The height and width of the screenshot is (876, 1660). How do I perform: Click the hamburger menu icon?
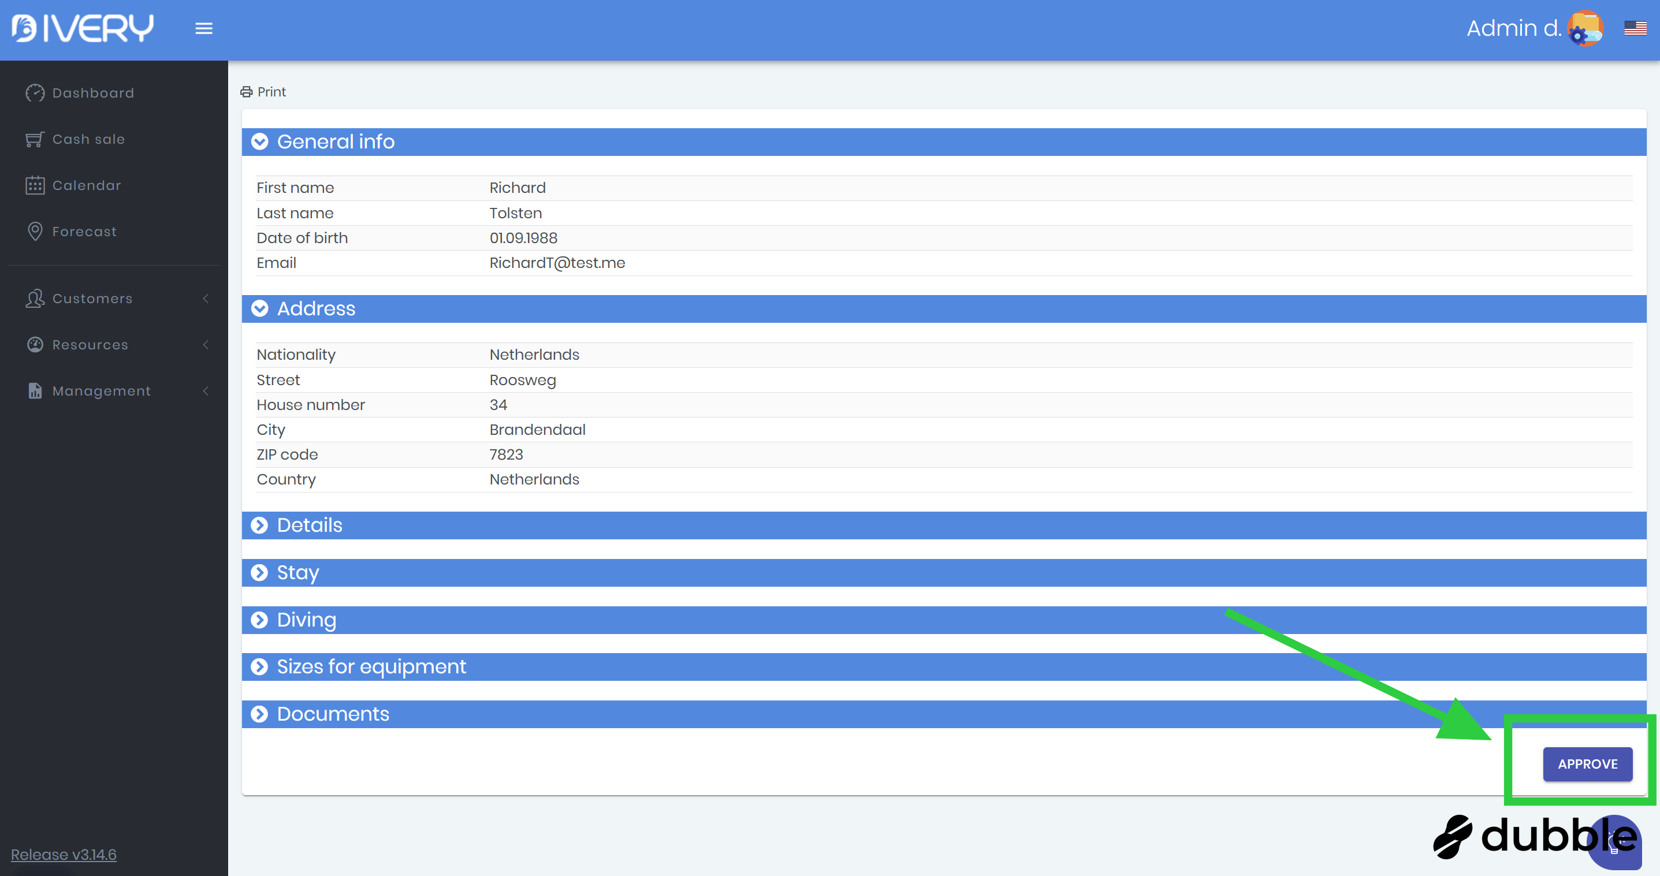(204, 28)
